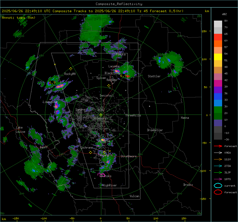Screen dimensions: 238x222
Task: Click the 6.9 tops label beside Blackfalds
Action: pyautogui.click(x=123, y=75)
